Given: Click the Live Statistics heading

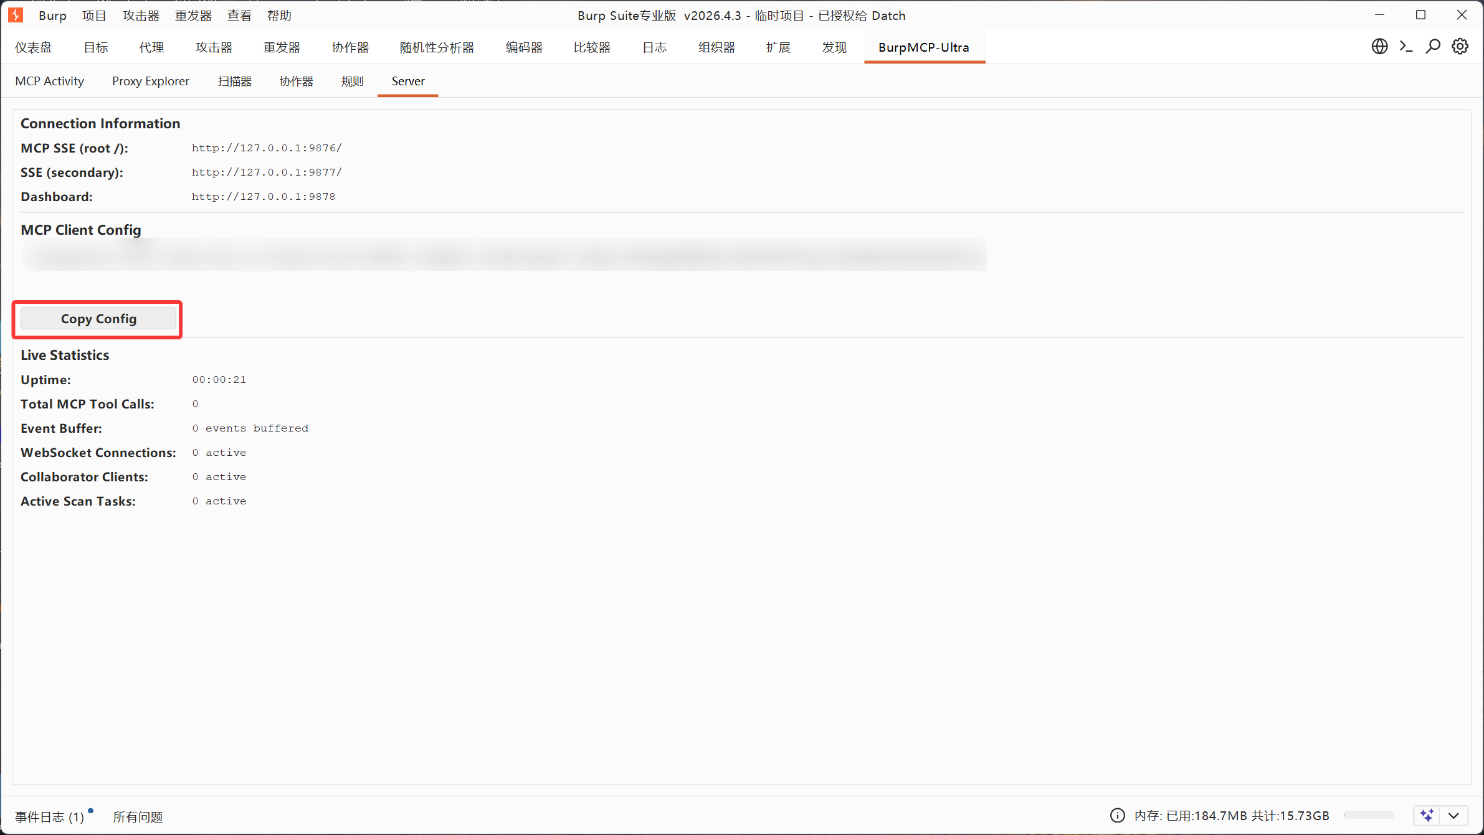Looking at the screenshot, I should click(65, 355).
